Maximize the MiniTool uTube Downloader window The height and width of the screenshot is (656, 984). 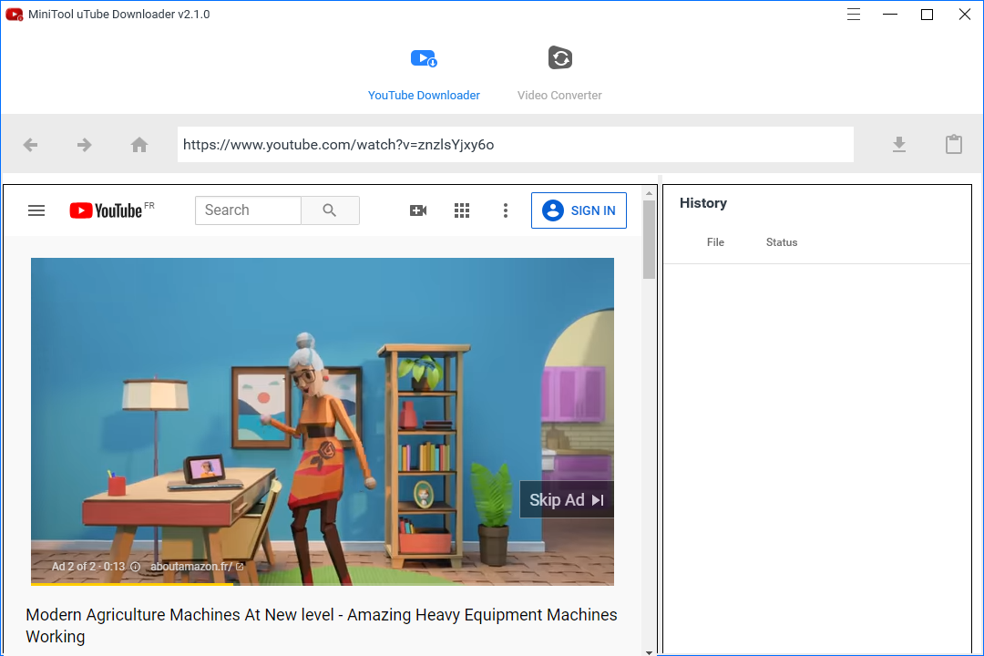coord(927,15)
